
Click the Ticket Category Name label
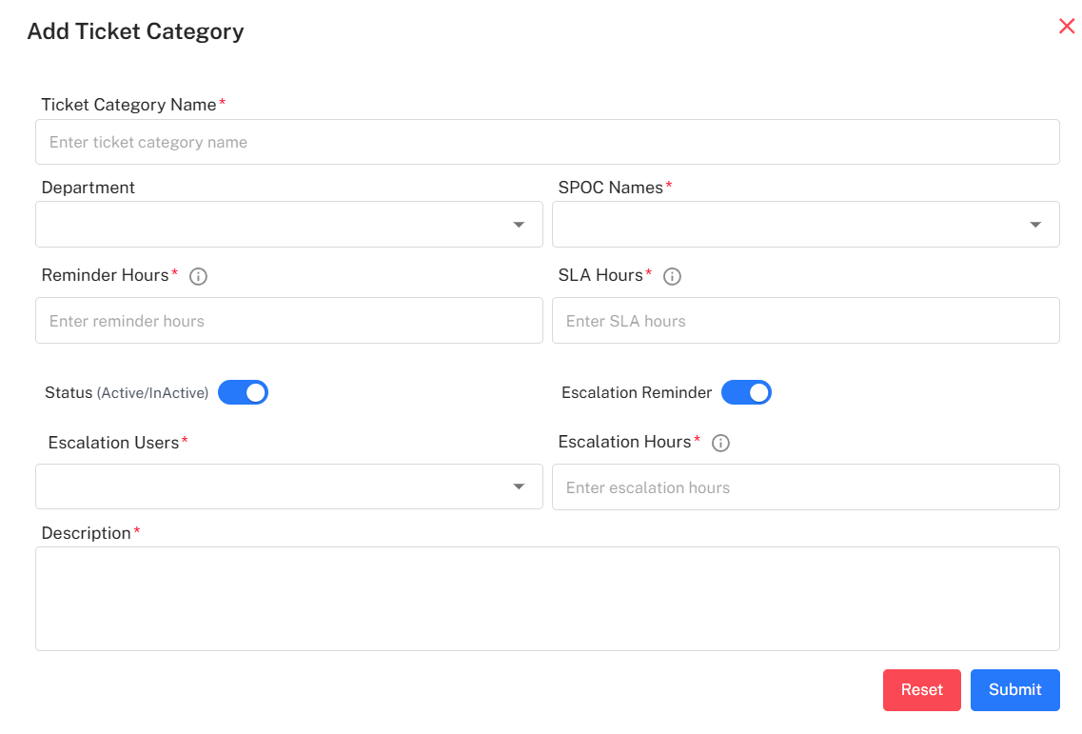point(128,105)
